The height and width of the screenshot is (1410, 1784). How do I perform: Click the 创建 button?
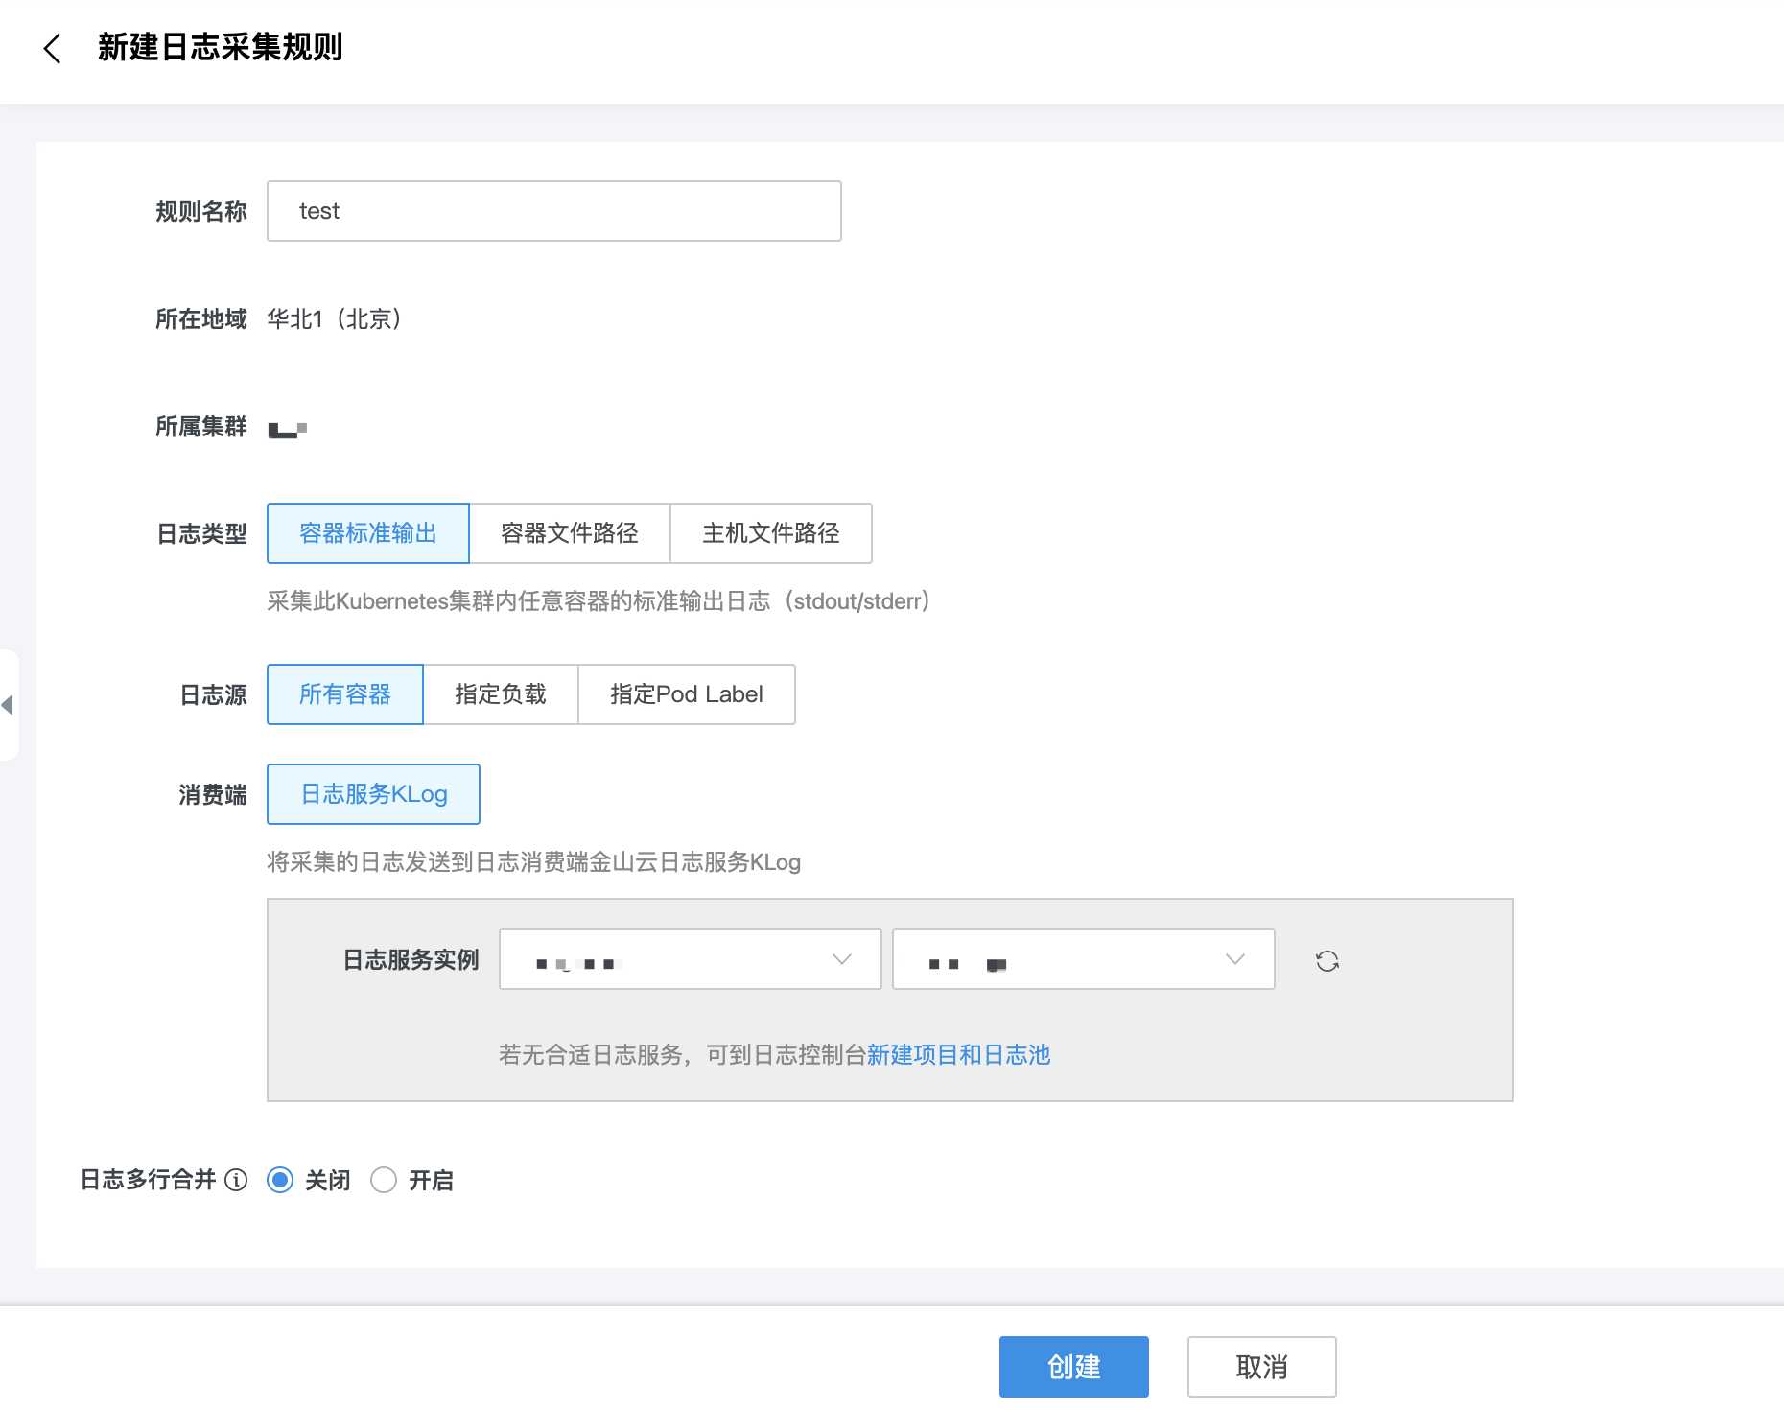click(x=1073, y=1367)
